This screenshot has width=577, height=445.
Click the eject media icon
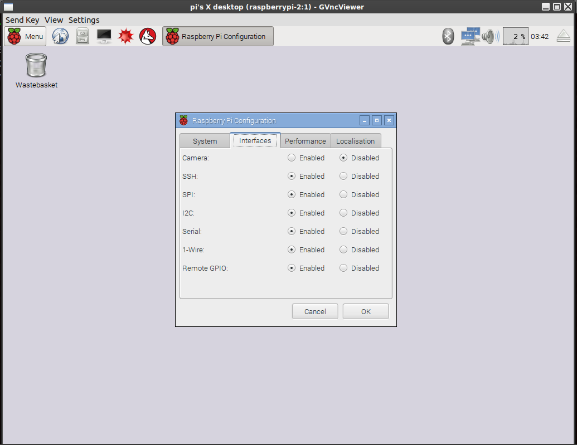click(564, 36)
